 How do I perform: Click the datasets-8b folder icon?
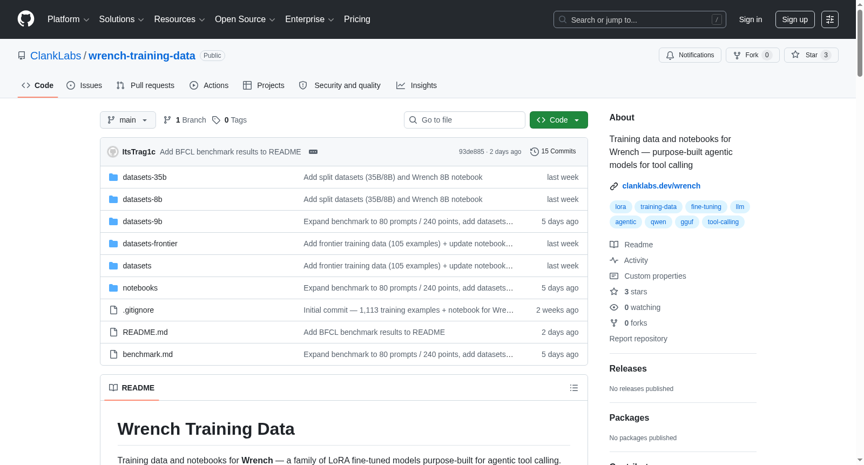click(x=113, y=199)
